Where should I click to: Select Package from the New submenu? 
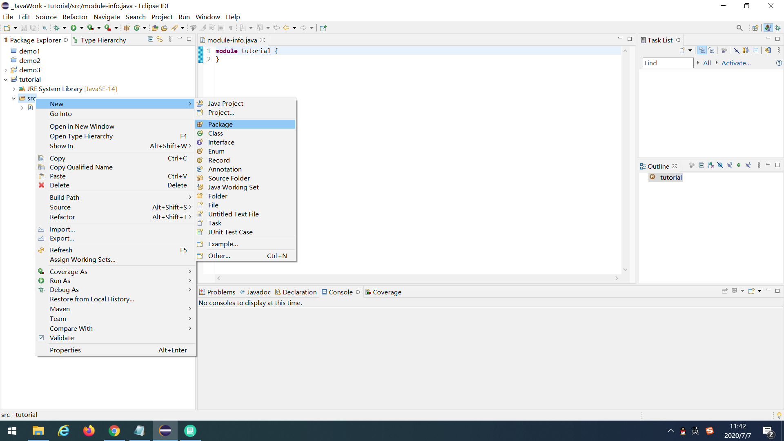[x=245, y=124]
